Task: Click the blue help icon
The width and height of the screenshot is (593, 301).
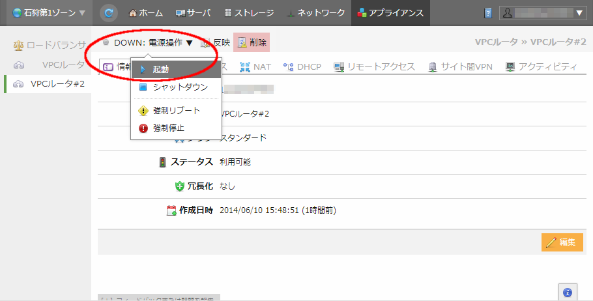Action: click(488, 13)
